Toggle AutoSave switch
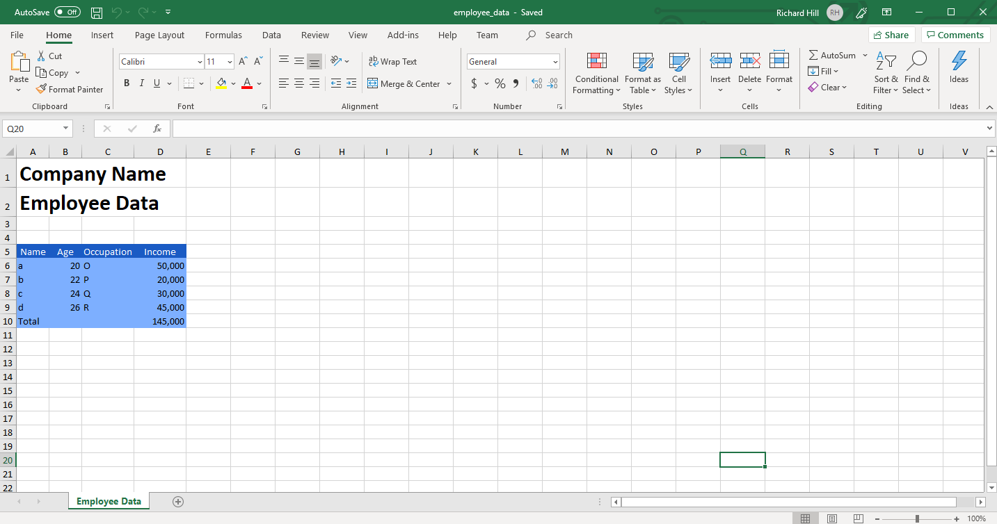 pos(67,13)
